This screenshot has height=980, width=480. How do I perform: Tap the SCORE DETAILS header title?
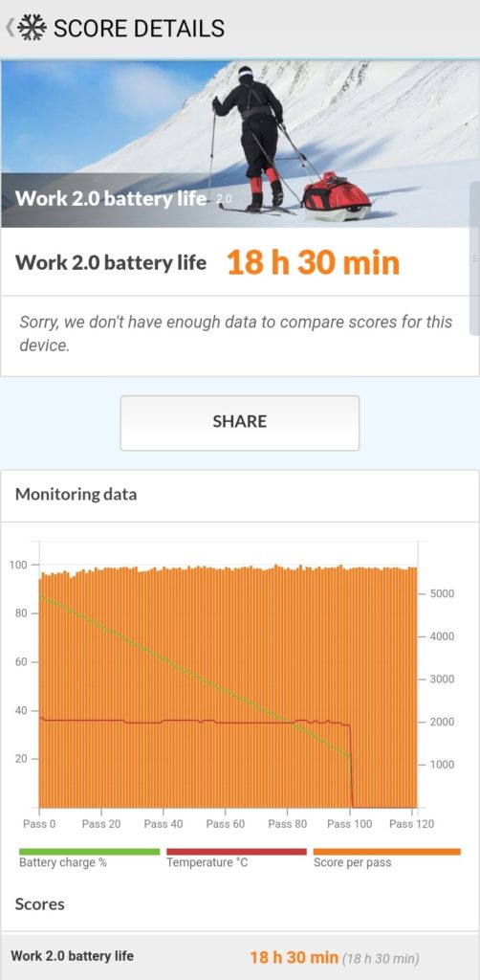[x=140, y=28]
